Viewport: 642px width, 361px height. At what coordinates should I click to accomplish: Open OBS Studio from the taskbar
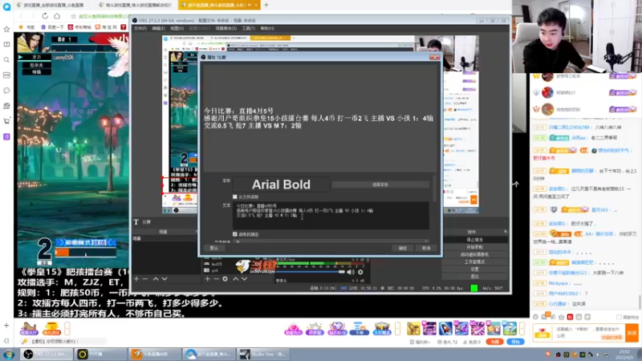[x=47, y=354]
